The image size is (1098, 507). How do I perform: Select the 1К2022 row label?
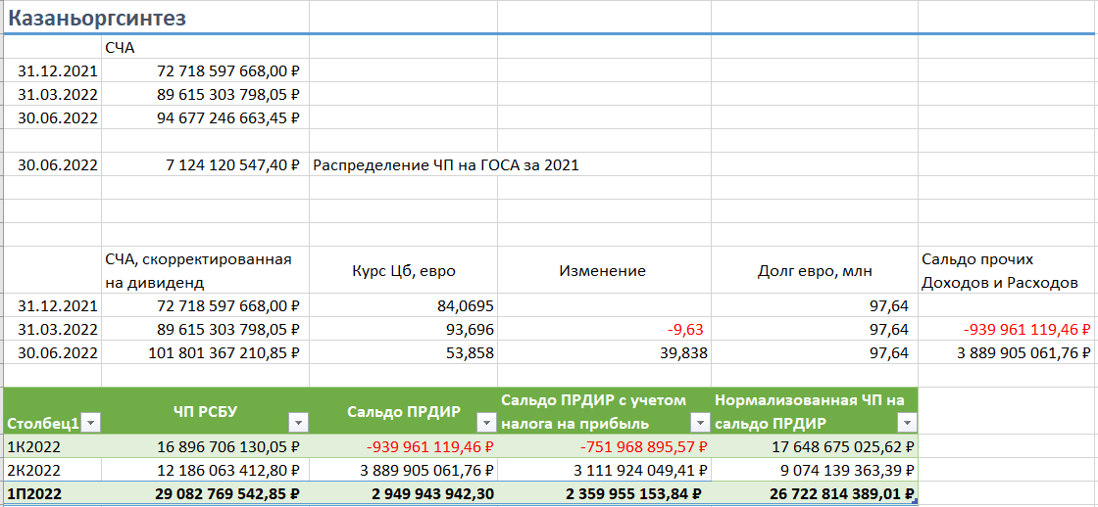coord(53,446)
